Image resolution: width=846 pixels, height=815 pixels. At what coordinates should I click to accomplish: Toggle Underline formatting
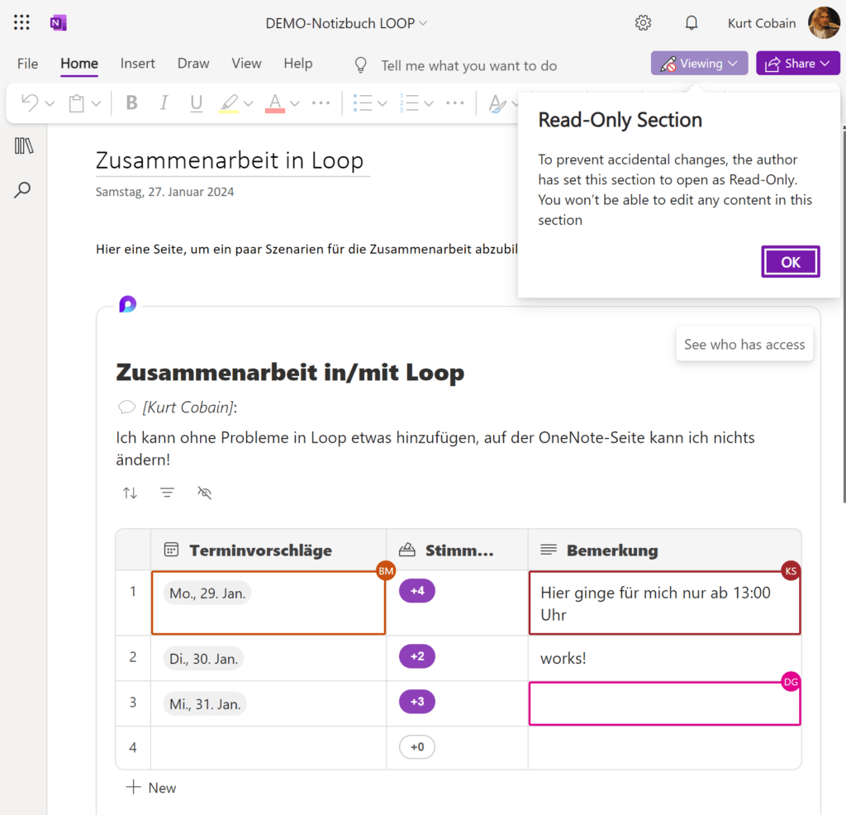pyautogui.click(x=197, y=102)
